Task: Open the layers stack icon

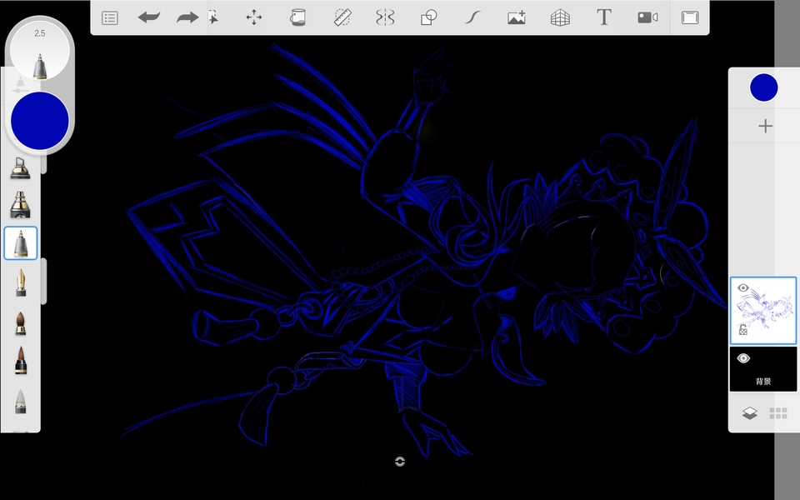Action: (x=749, y=412)
